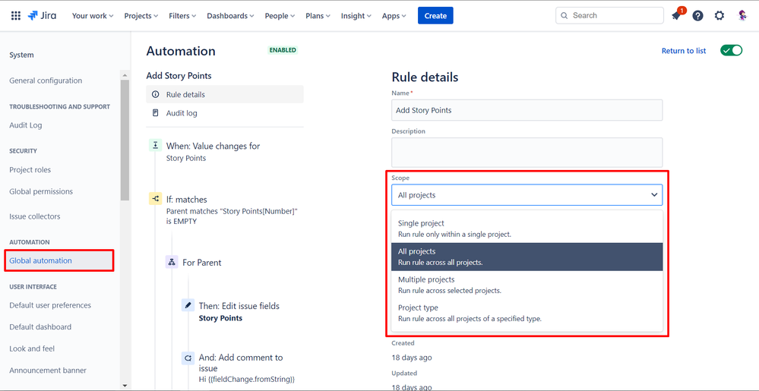Open Audit Log under Troubleshooting
The image size is (759, 391).
click(26, 125)
